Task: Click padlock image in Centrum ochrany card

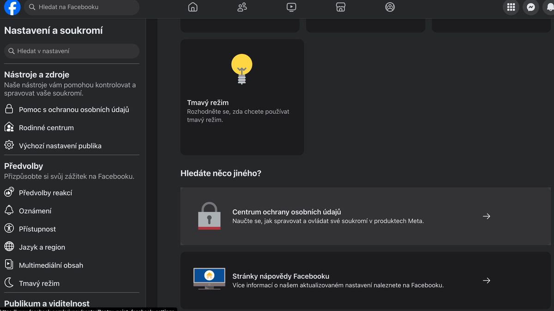Action: tap(209, 216)
